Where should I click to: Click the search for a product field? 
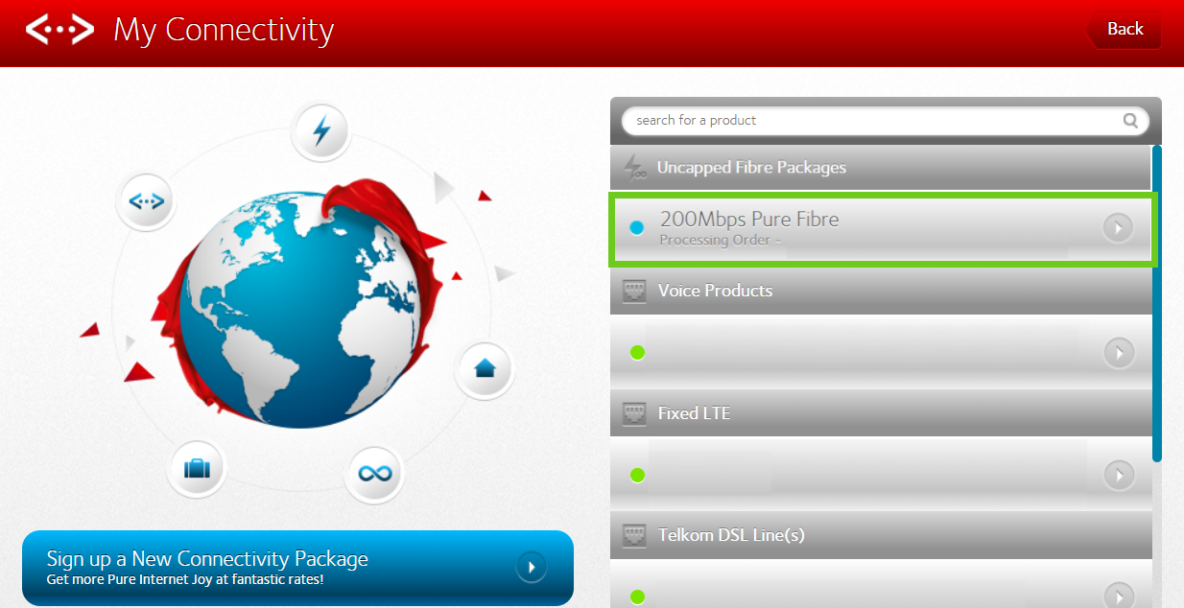(x=868, y=121)
